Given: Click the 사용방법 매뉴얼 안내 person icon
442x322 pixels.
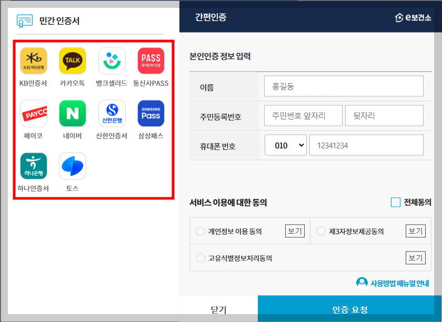Looking at the screenshot, I should (x=361, y=282).
